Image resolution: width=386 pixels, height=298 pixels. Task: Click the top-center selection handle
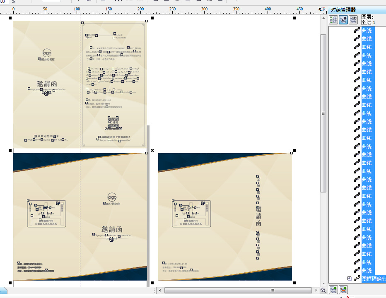coord(152,18)
